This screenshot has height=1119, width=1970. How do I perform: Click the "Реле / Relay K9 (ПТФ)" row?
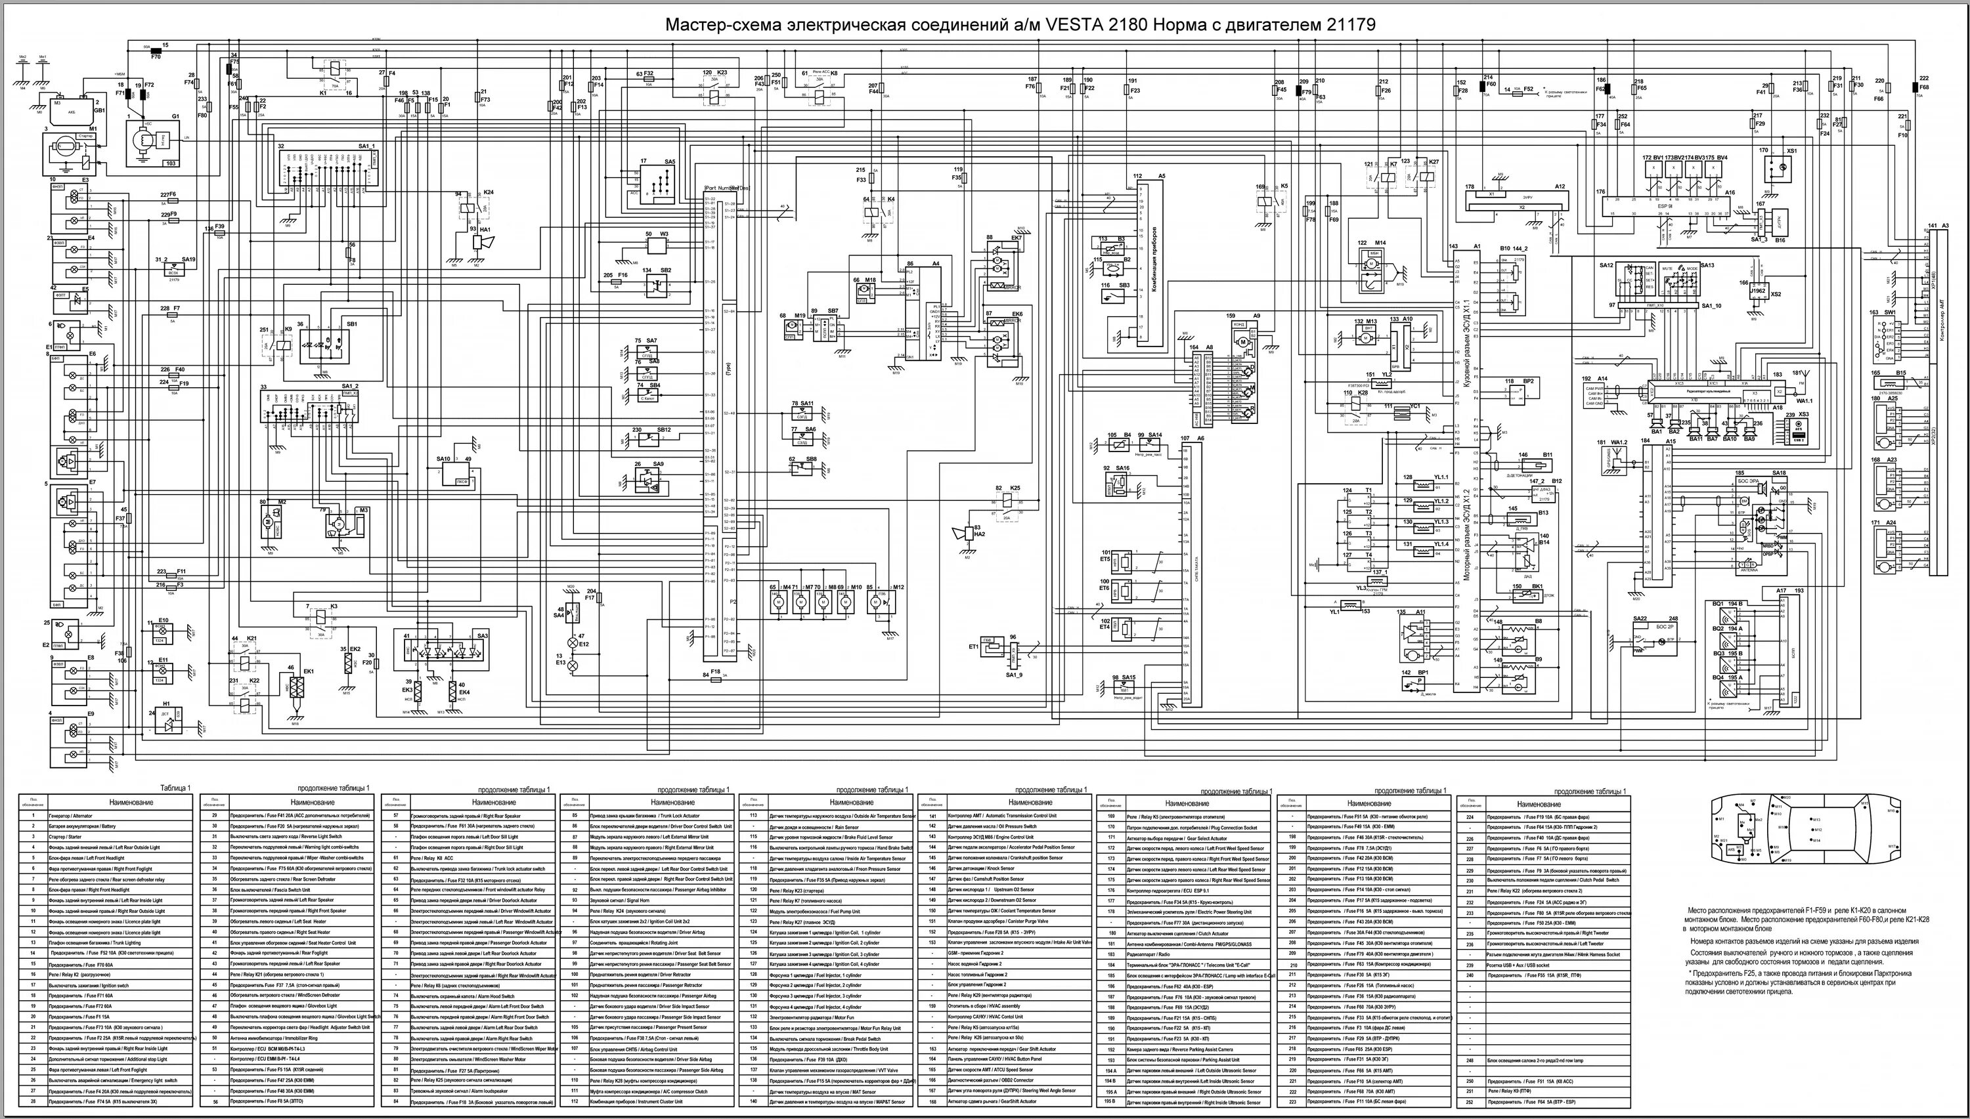(1544, 1091)
